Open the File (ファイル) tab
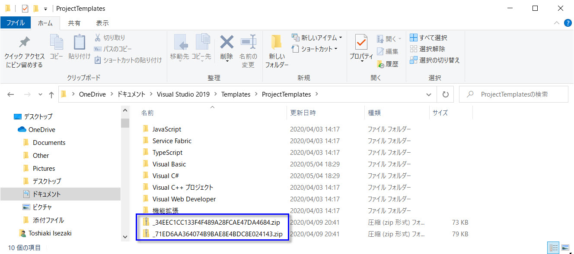Image resolution: width=574 pixels, height=254 pixels. pos(16,23)
